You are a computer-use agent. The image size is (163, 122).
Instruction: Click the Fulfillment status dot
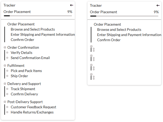(5, 66)
